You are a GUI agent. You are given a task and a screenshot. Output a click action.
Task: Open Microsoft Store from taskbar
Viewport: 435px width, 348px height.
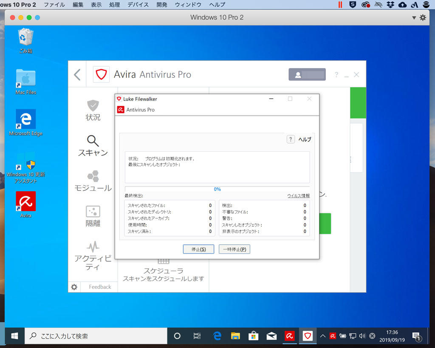click(253, 336)
